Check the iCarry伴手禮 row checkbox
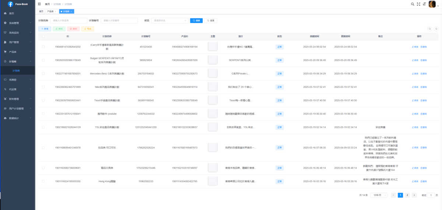442x210 pixels. coord(43,47)
